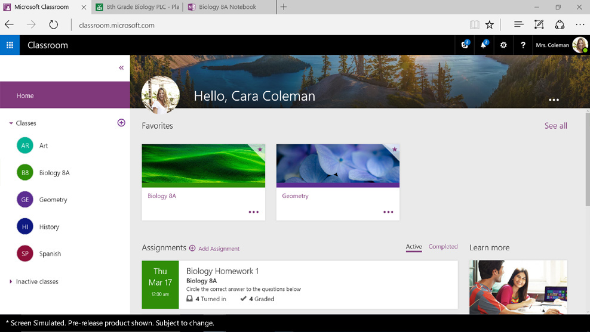
Task: Open the browser more actions menu
Action: (580, 25)
